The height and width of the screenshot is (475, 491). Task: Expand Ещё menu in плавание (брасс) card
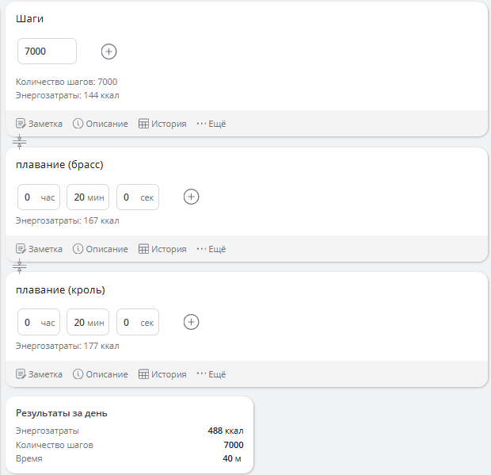pos(211,249)
